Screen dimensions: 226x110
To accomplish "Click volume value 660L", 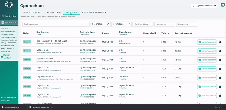I will click(x=164, y=78).
